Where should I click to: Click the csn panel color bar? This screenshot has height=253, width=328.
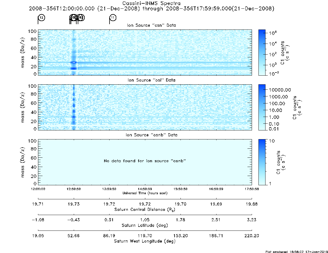pyautogui.click(x=262, y=53)
